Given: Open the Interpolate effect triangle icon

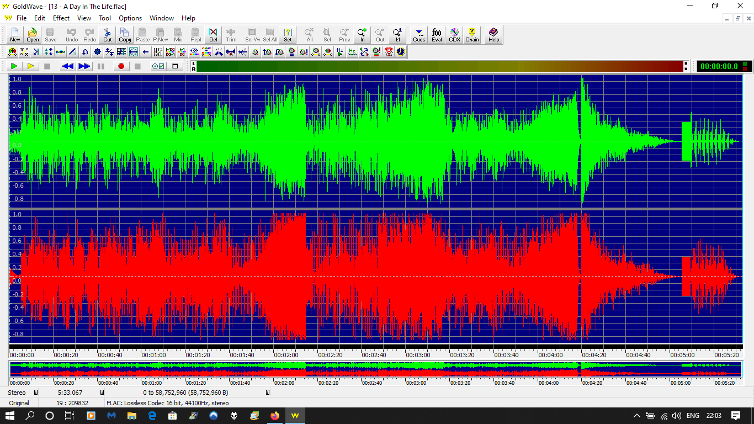Looking at the screenshot, I should (x=72, y=52).
